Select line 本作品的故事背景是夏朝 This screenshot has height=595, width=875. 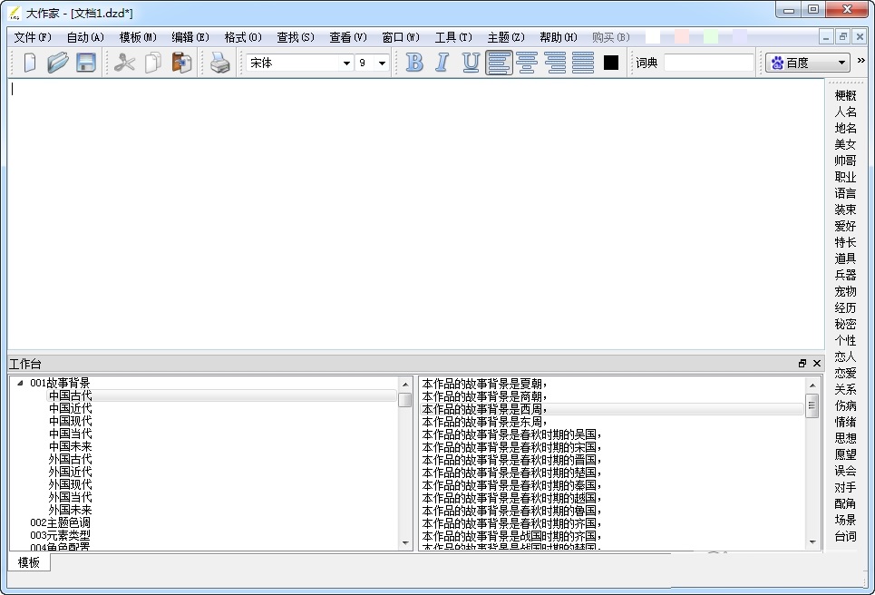click(484, 384)
